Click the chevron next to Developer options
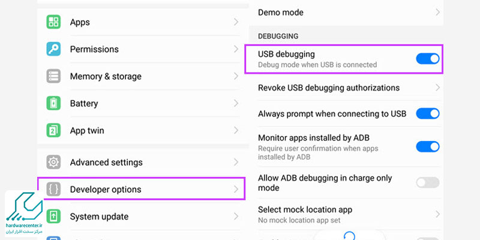 (236, 189)
